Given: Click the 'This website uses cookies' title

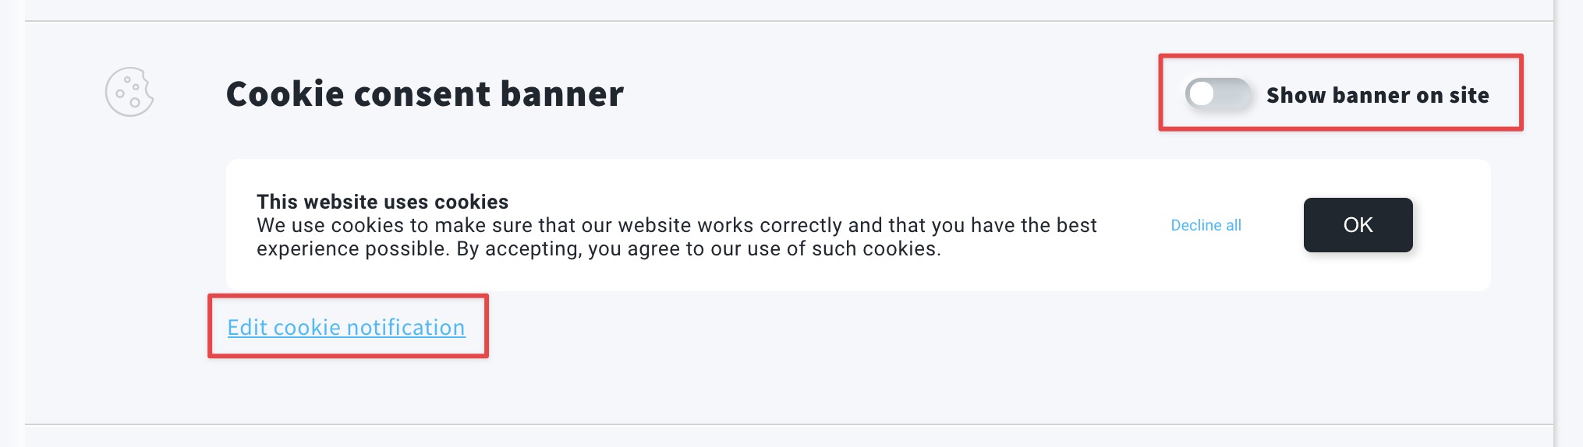Looking at the screenshot, I should [x=382, y=202].
